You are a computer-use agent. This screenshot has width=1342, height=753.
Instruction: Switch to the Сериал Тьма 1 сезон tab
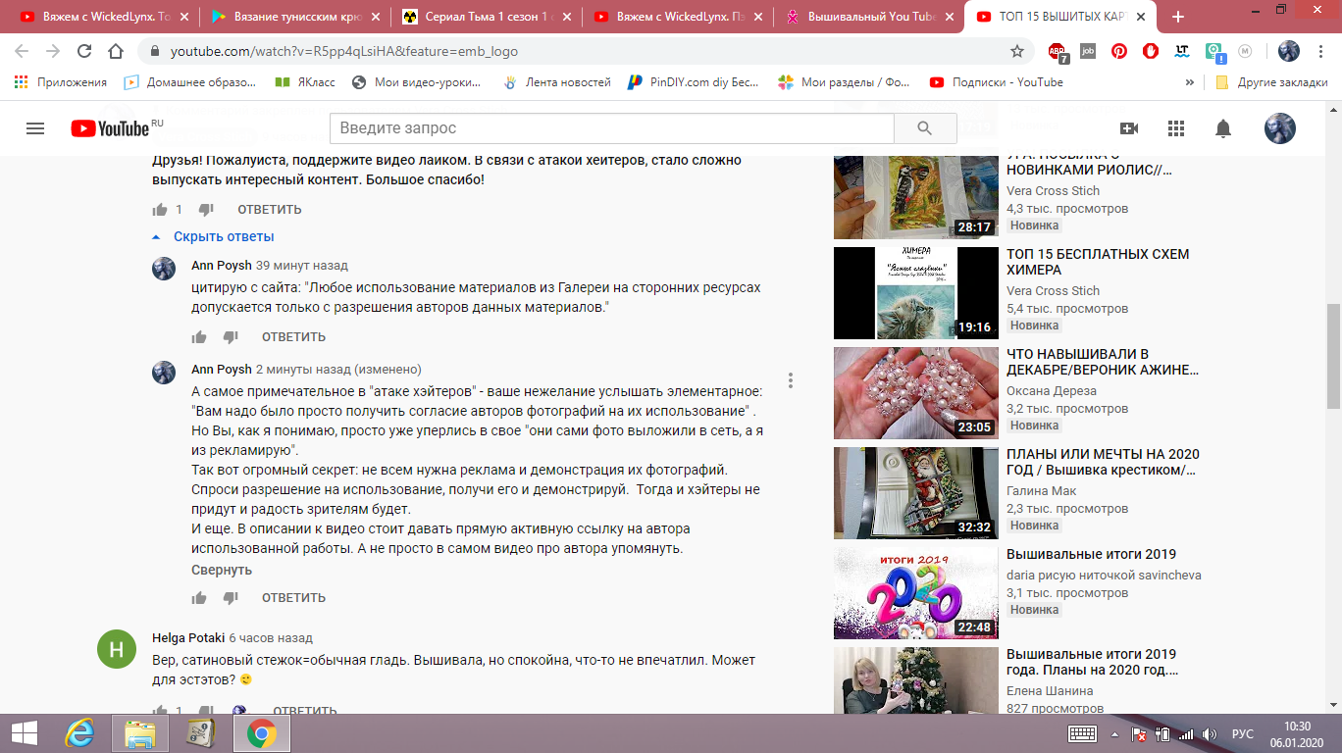(480, 17)
